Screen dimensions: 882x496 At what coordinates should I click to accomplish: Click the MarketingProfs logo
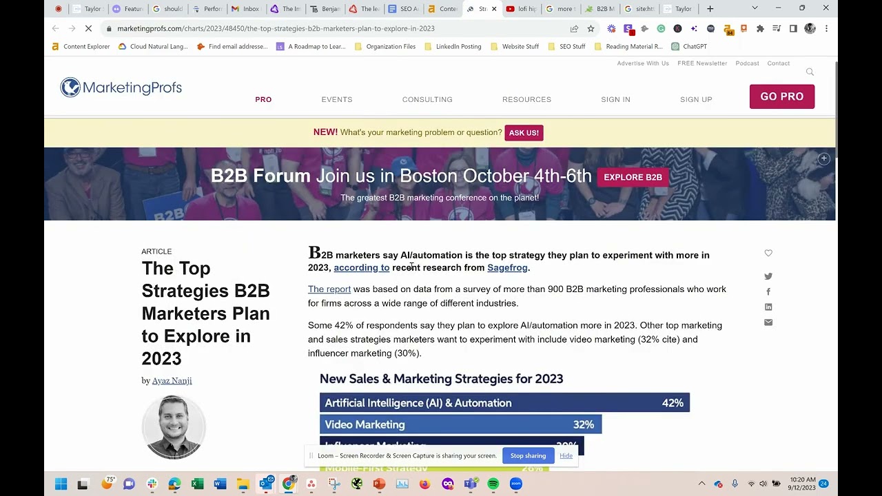pyautogui.click(x=121, y=87)
